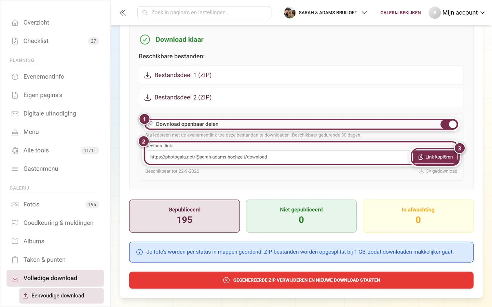
Task: Click the Alle tools 11/11 badge
Action: tap(90, 150)
